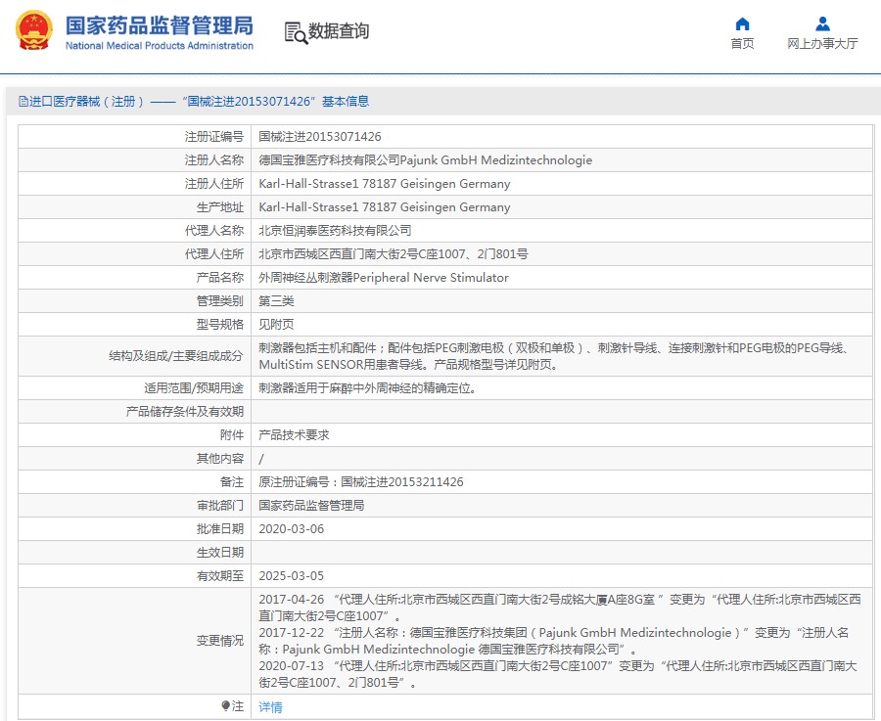
Task: Select registration number value 国械注进20153071426 in table
Action: pyautogui.click(x=320, y=137)
